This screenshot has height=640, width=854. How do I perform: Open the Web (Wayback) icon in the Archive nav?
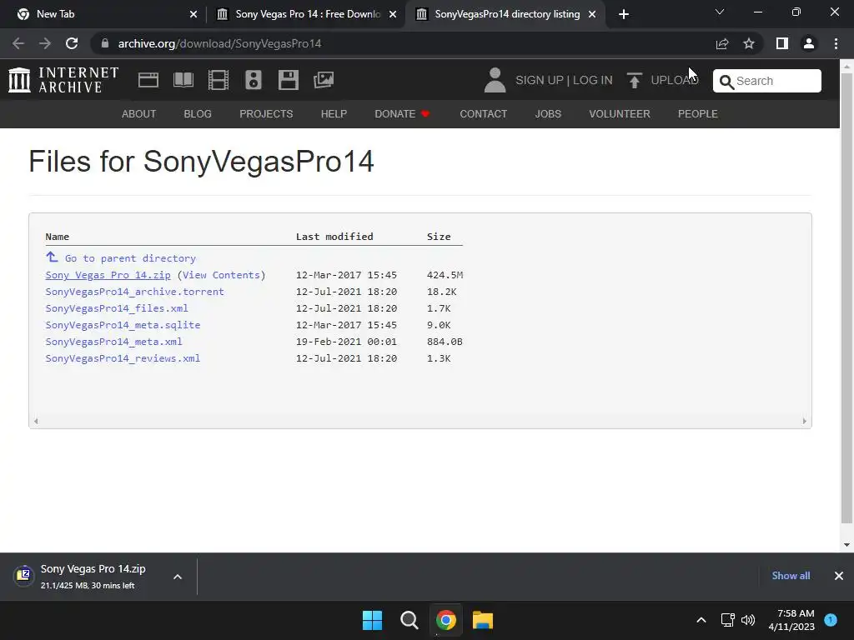[148, 80]
